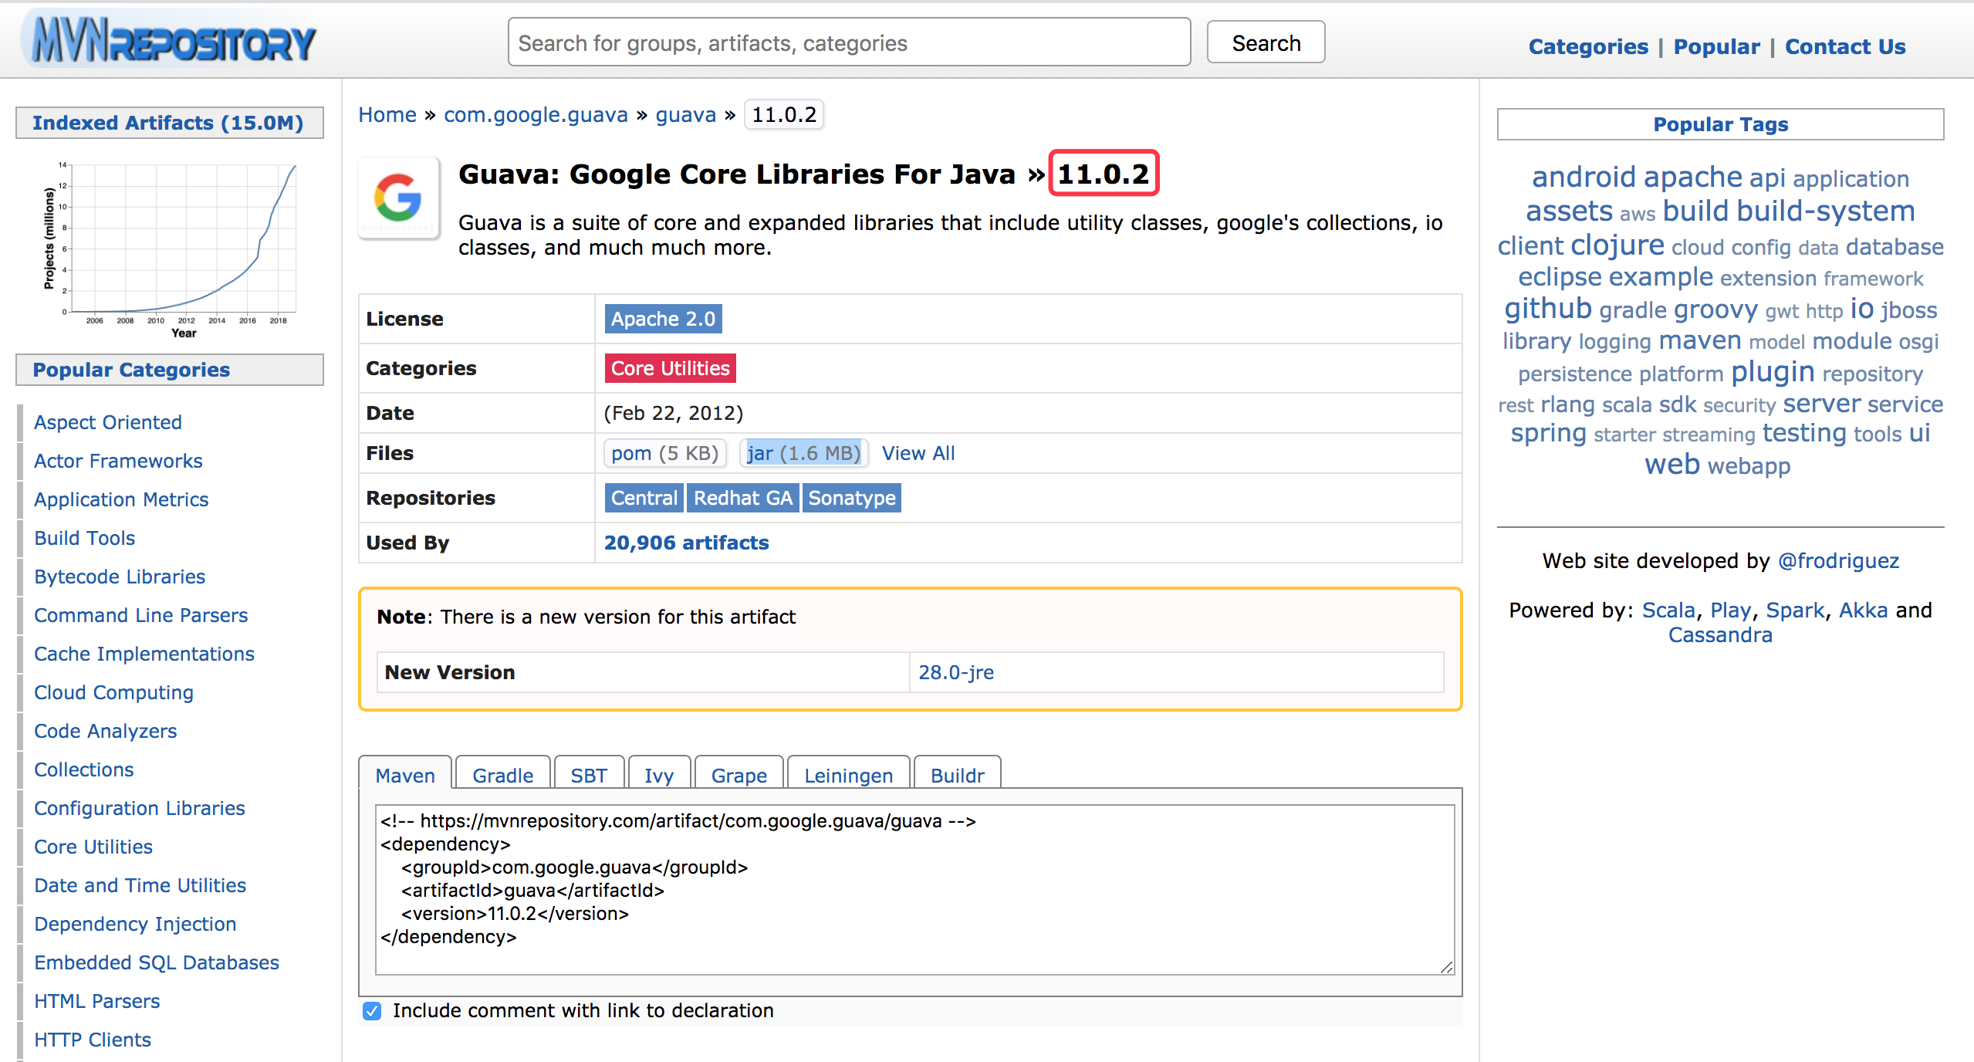Click the Google Guava project icon
This screenshot has width=1974, height=1062.
(398, 200)
